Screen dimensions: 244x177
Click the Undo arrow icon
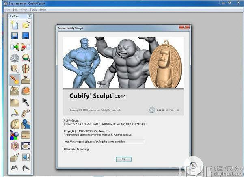[15, 168]
